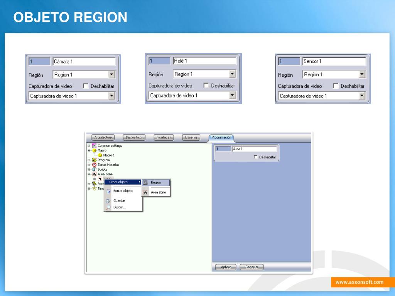Switch to the Arquitectura tab
395x296 pixels.
coord(103,138)
